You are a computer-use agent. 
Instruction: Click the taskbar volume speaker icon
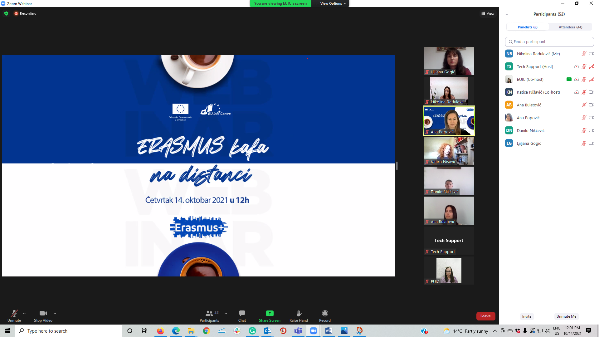[x=547, y=331]
